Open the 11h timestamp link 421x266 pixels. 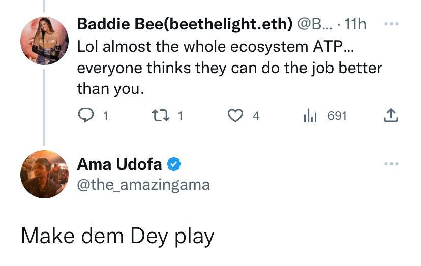pyautogui.click(x=355, y=24)
